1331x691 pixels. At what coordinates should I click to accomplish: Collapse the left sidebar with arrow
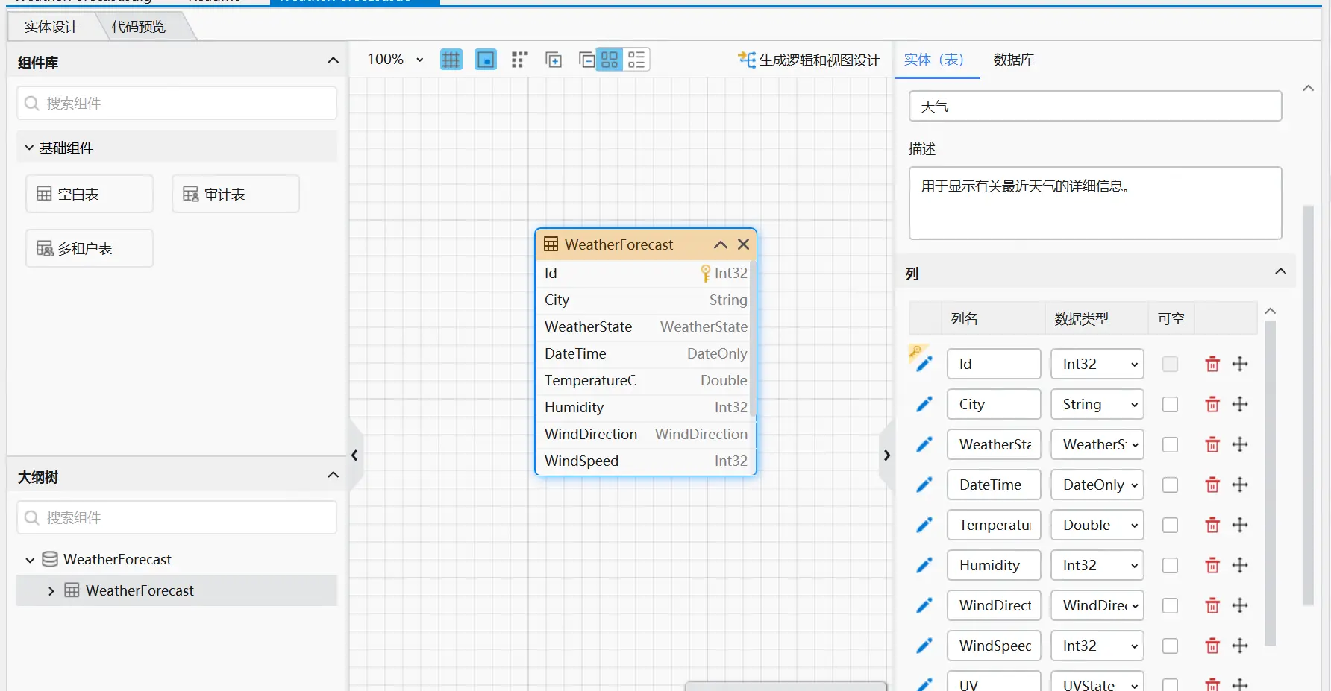(x=355, y=455)
